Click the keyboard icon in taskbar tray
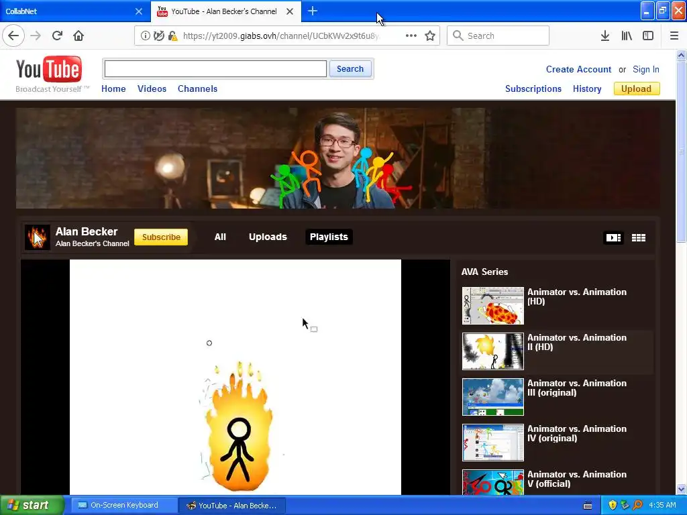This screenshot has width=687, height=515. pos(588,506)
